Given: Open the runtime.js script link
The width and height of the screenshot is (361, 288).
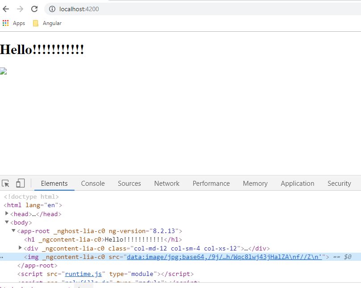Looking at the screenshot, I should point(83,274).
